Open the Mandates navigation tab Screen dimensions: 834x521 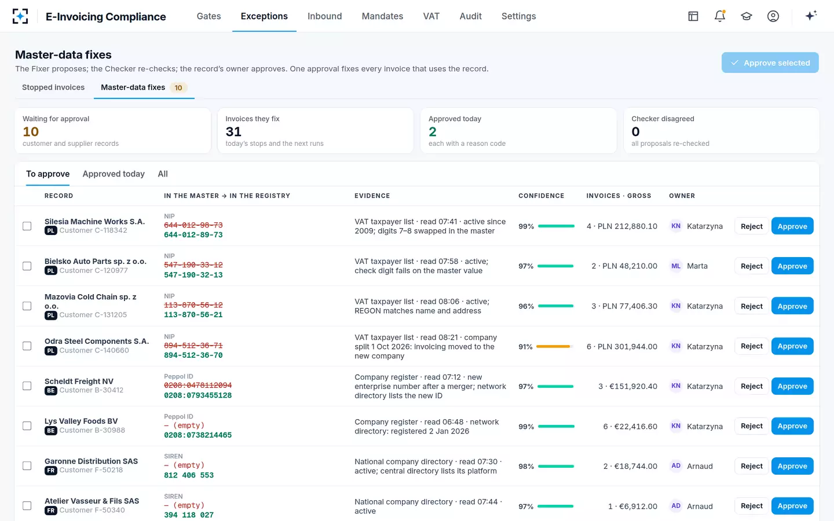[382, 16]
